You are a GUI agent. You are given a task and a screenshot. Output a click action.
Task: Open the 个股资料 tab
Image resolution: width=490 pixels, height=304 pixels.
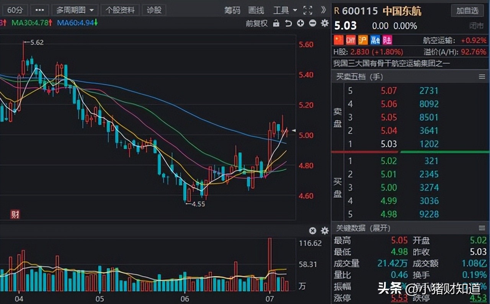(x=120, y=10)
